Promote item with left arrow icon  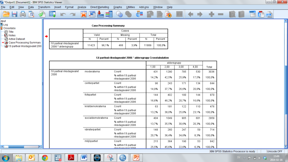pos(191,14)
